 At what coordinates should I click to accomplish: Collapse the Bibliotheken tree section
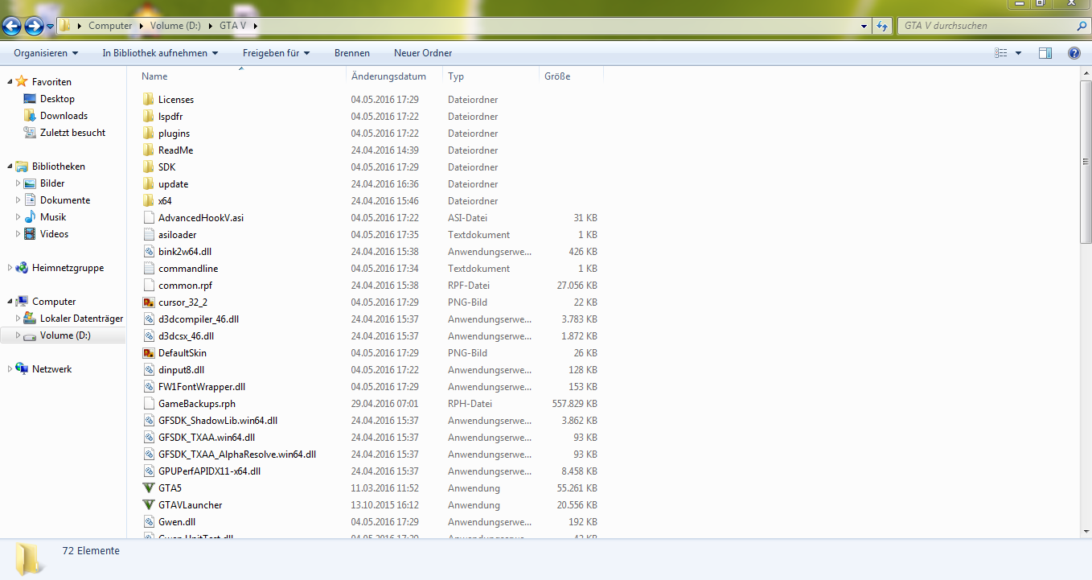10,167
